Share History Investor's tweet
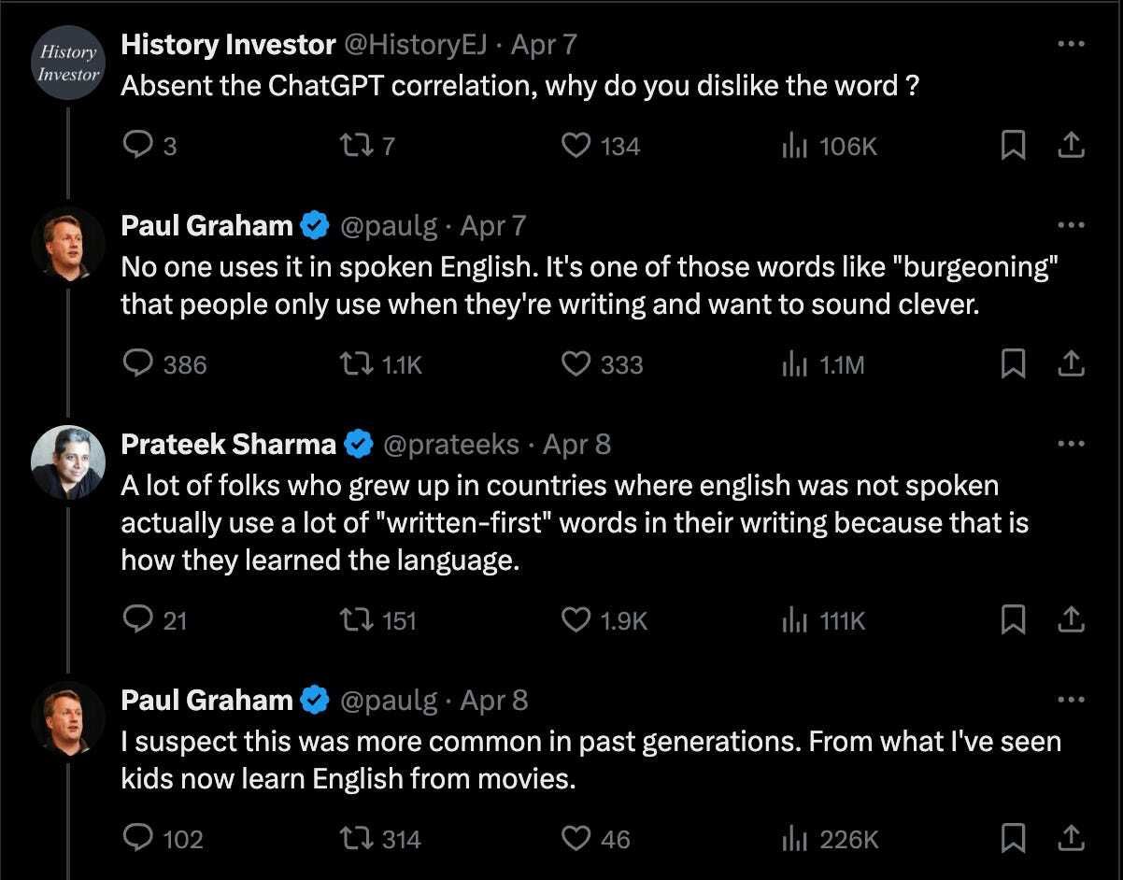Screen dimensions: 1123x880 point(1071,146)
